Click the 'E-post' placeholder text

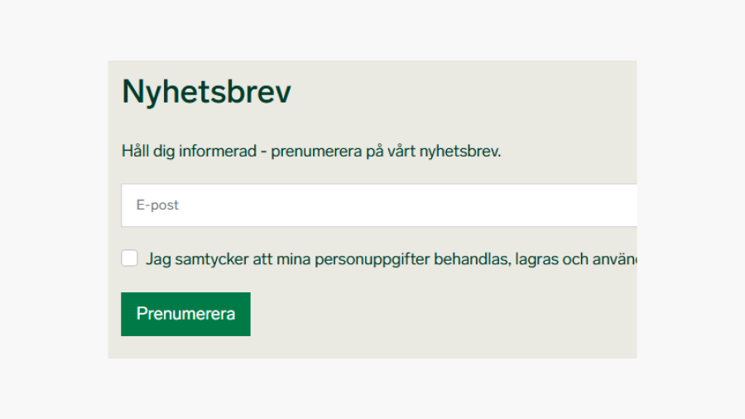pos(157,205)
